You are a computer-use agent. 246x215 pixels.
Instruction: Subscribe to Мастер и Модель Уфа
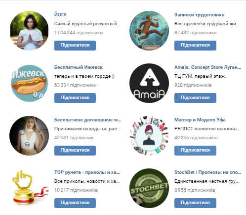[x=195, y=151]
